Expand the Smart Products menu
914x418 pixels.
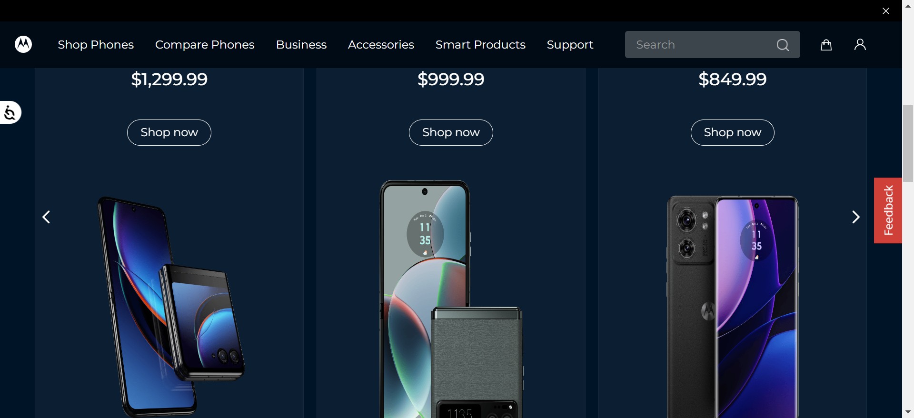pos(480,45)
